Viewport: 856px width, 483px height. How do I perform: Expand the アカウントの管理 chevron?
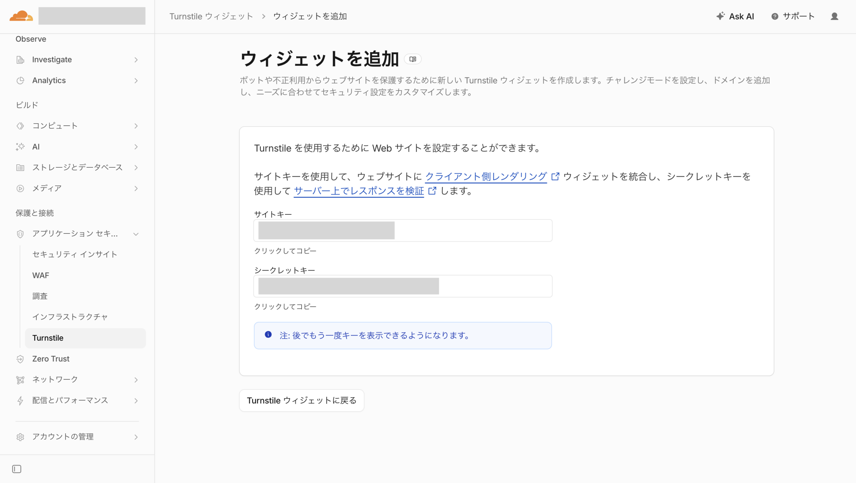click(136, 437)
